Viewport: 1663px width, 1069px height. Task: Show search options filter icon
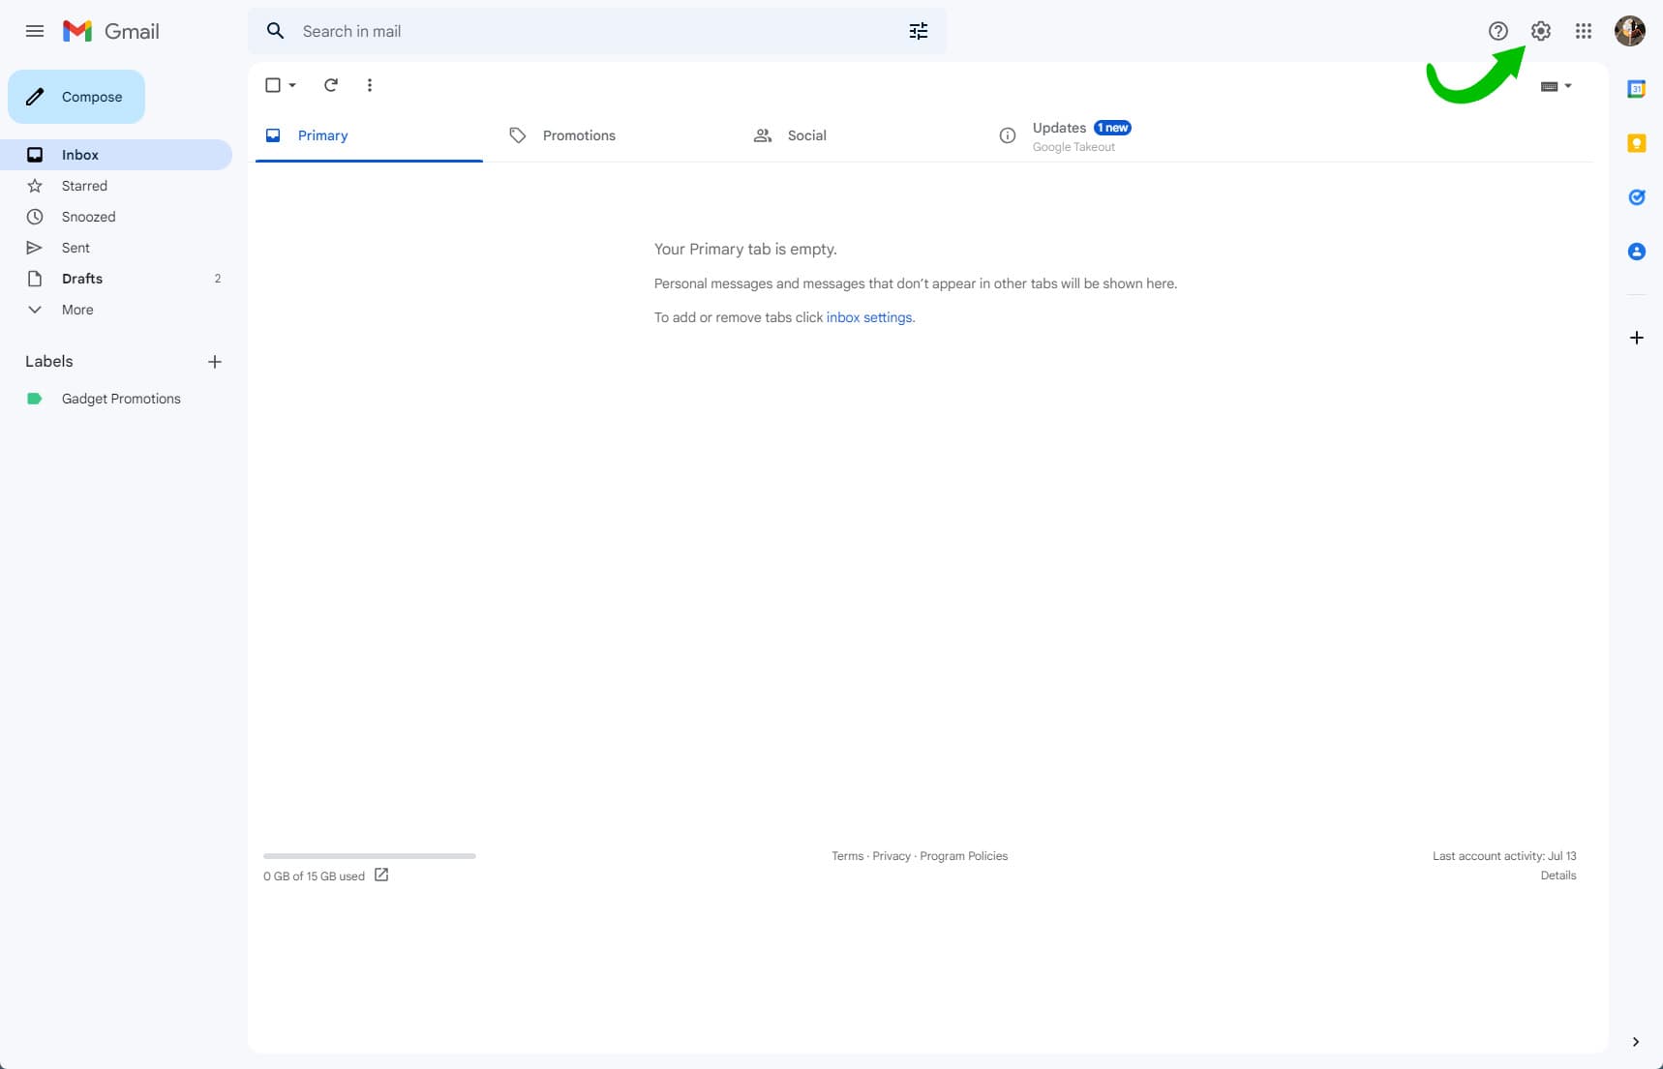click(x=918, y=31)
